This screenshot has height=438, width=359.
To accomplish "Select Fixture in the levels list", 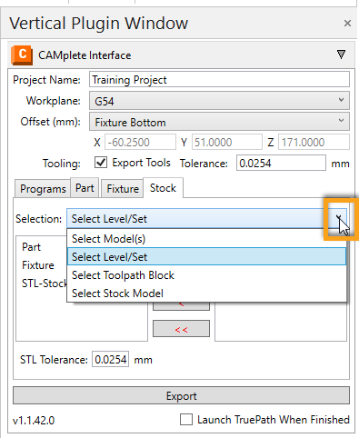I will tap(38, 265).
